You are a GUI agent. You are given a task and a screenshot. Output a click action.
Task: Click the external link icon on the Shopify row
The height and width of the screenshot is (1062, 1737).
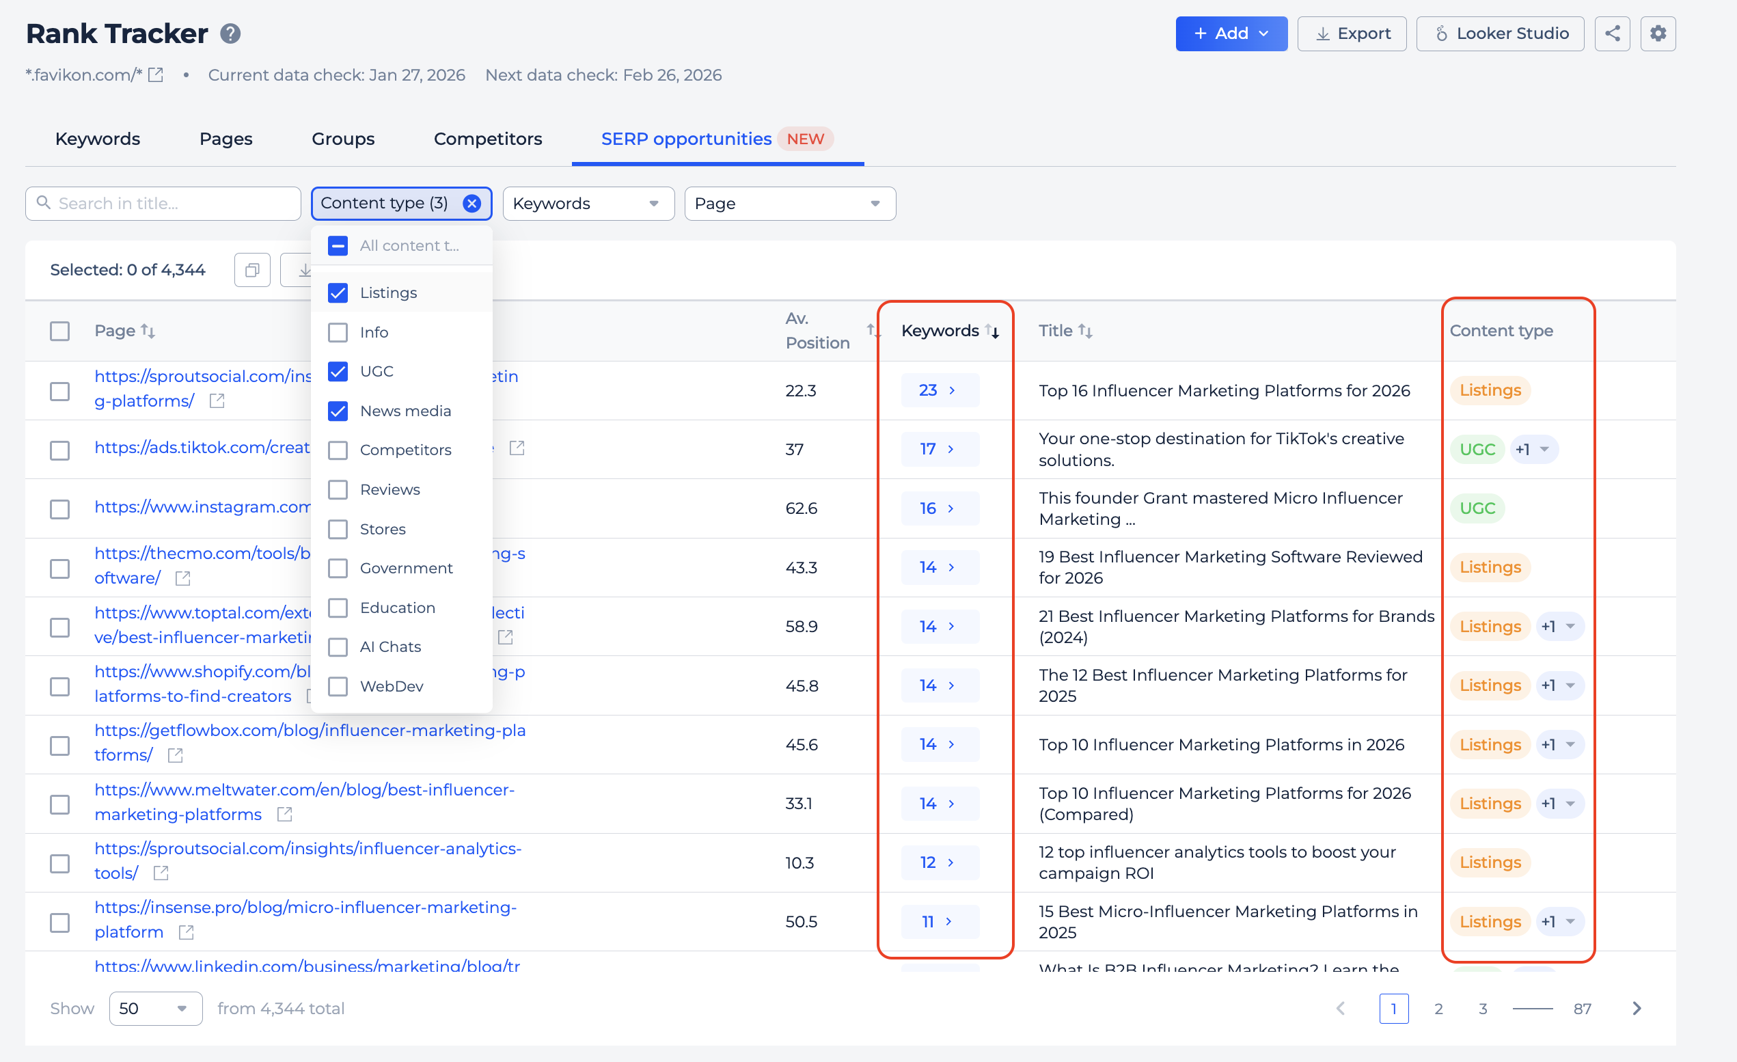point(310,695)
